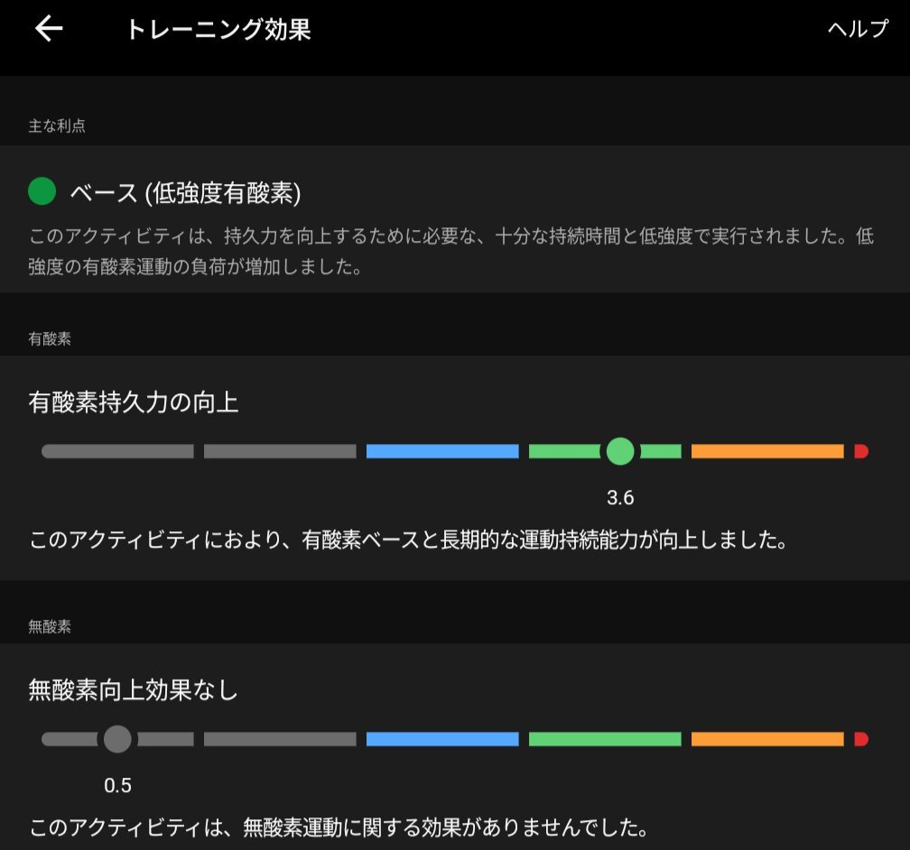The height and width of the screenshot is (850, 910).
Task: Tap the first gray segment of the aerobic bar
Action: point(117,451)
